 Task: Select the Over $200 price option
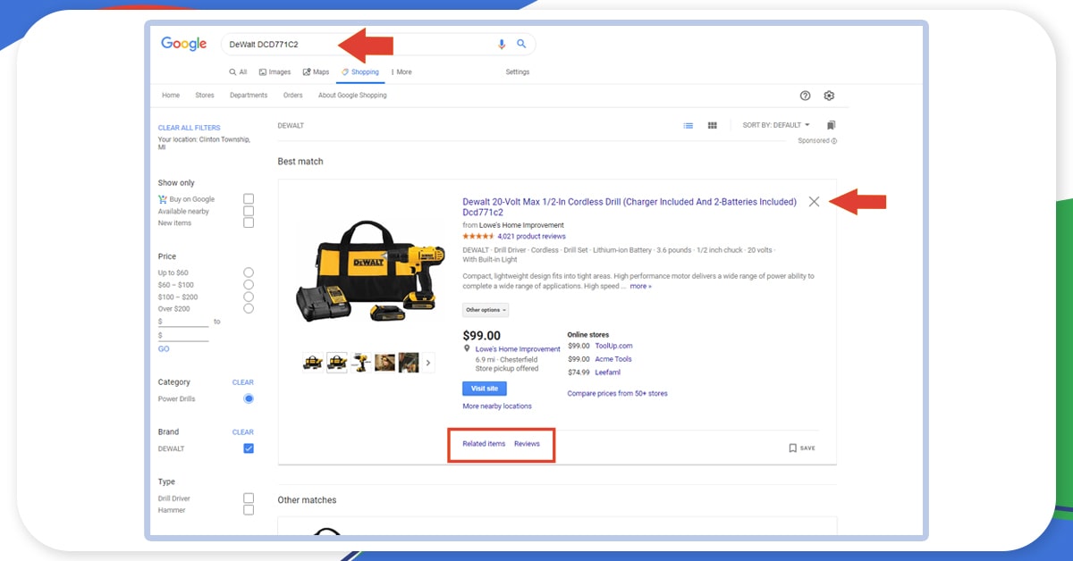[249, 308]
